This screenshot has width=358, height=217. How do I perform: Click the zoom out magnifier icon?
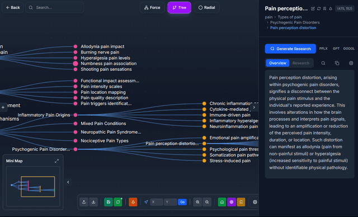[207, 202]
